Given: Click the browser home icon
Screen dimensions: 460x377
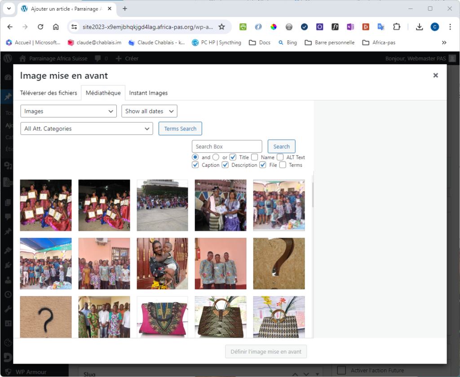Looking at the screenshot, I should (x=56, y=27).
